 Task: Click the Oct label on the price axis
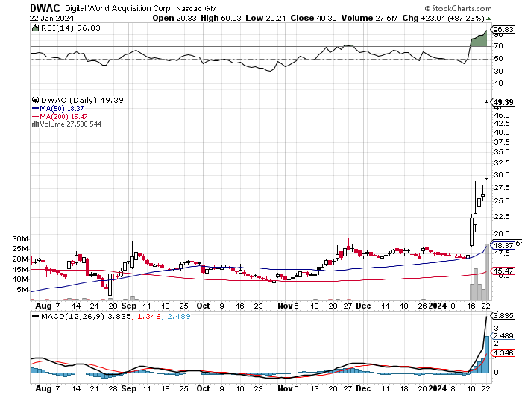coord(203,306)
